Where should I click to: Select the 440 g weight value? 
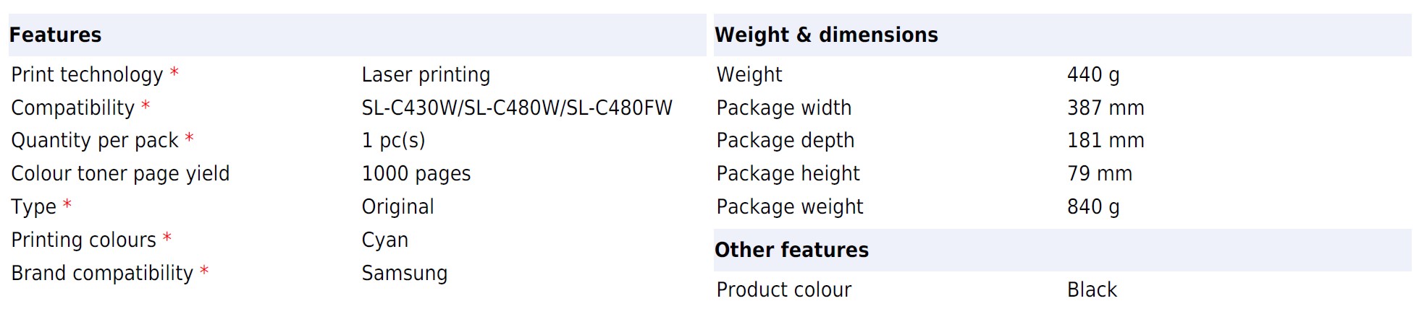click(x=1092, y=74)
